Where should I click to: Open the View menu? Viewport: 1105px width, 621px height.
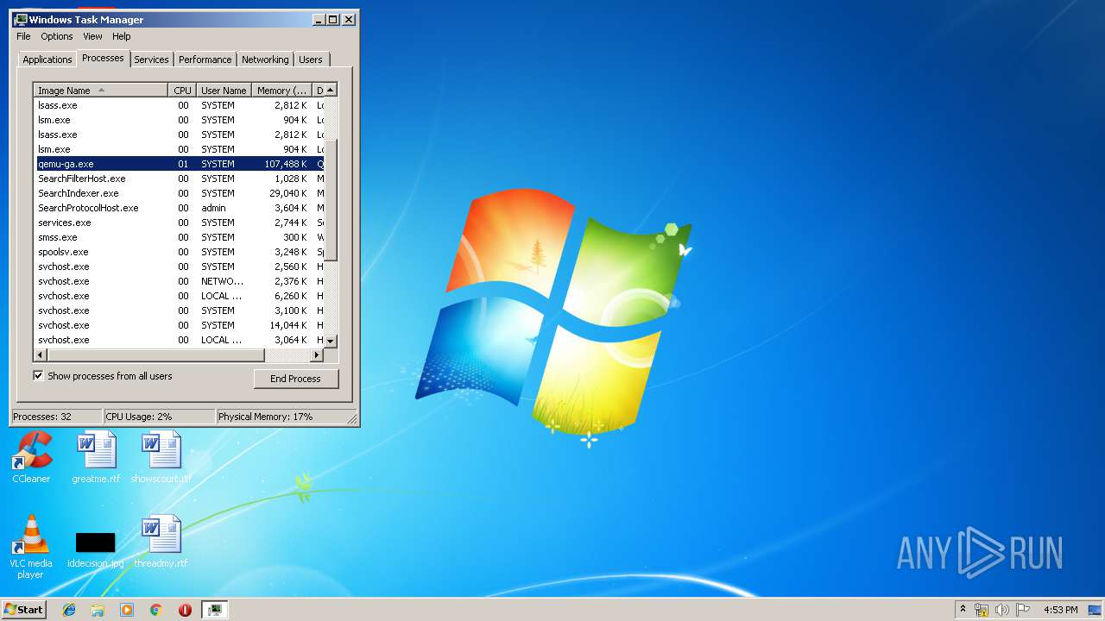92,36
